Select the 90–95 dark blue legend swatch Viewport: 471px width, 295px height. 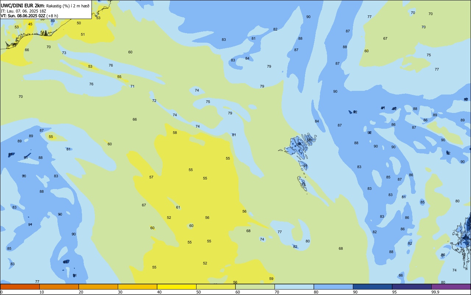point(372,287)
